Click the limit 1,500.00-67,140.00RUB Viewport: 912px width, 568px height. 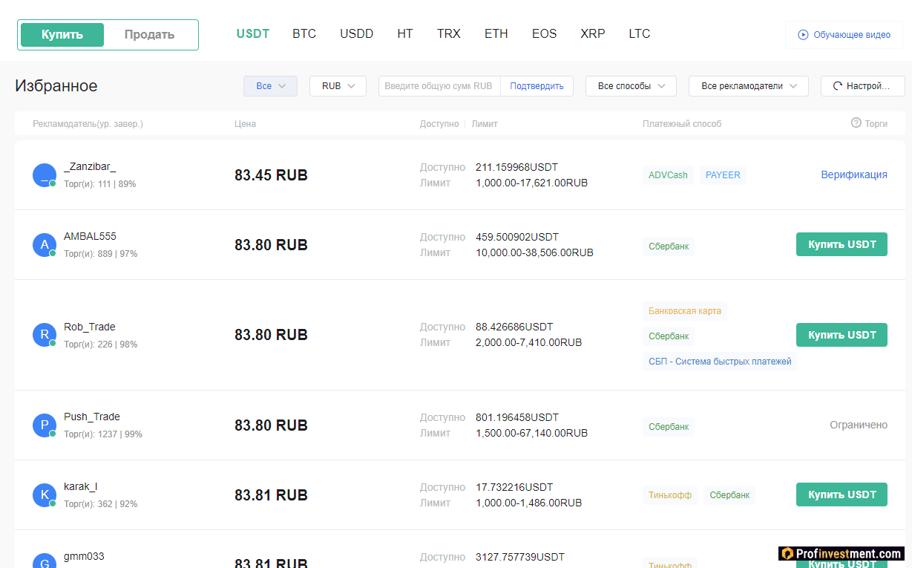point(531,434)
